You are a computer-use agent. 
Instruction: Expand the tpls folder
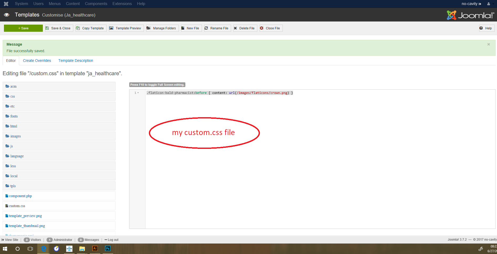pyautogui.click(x=59, y=186)
